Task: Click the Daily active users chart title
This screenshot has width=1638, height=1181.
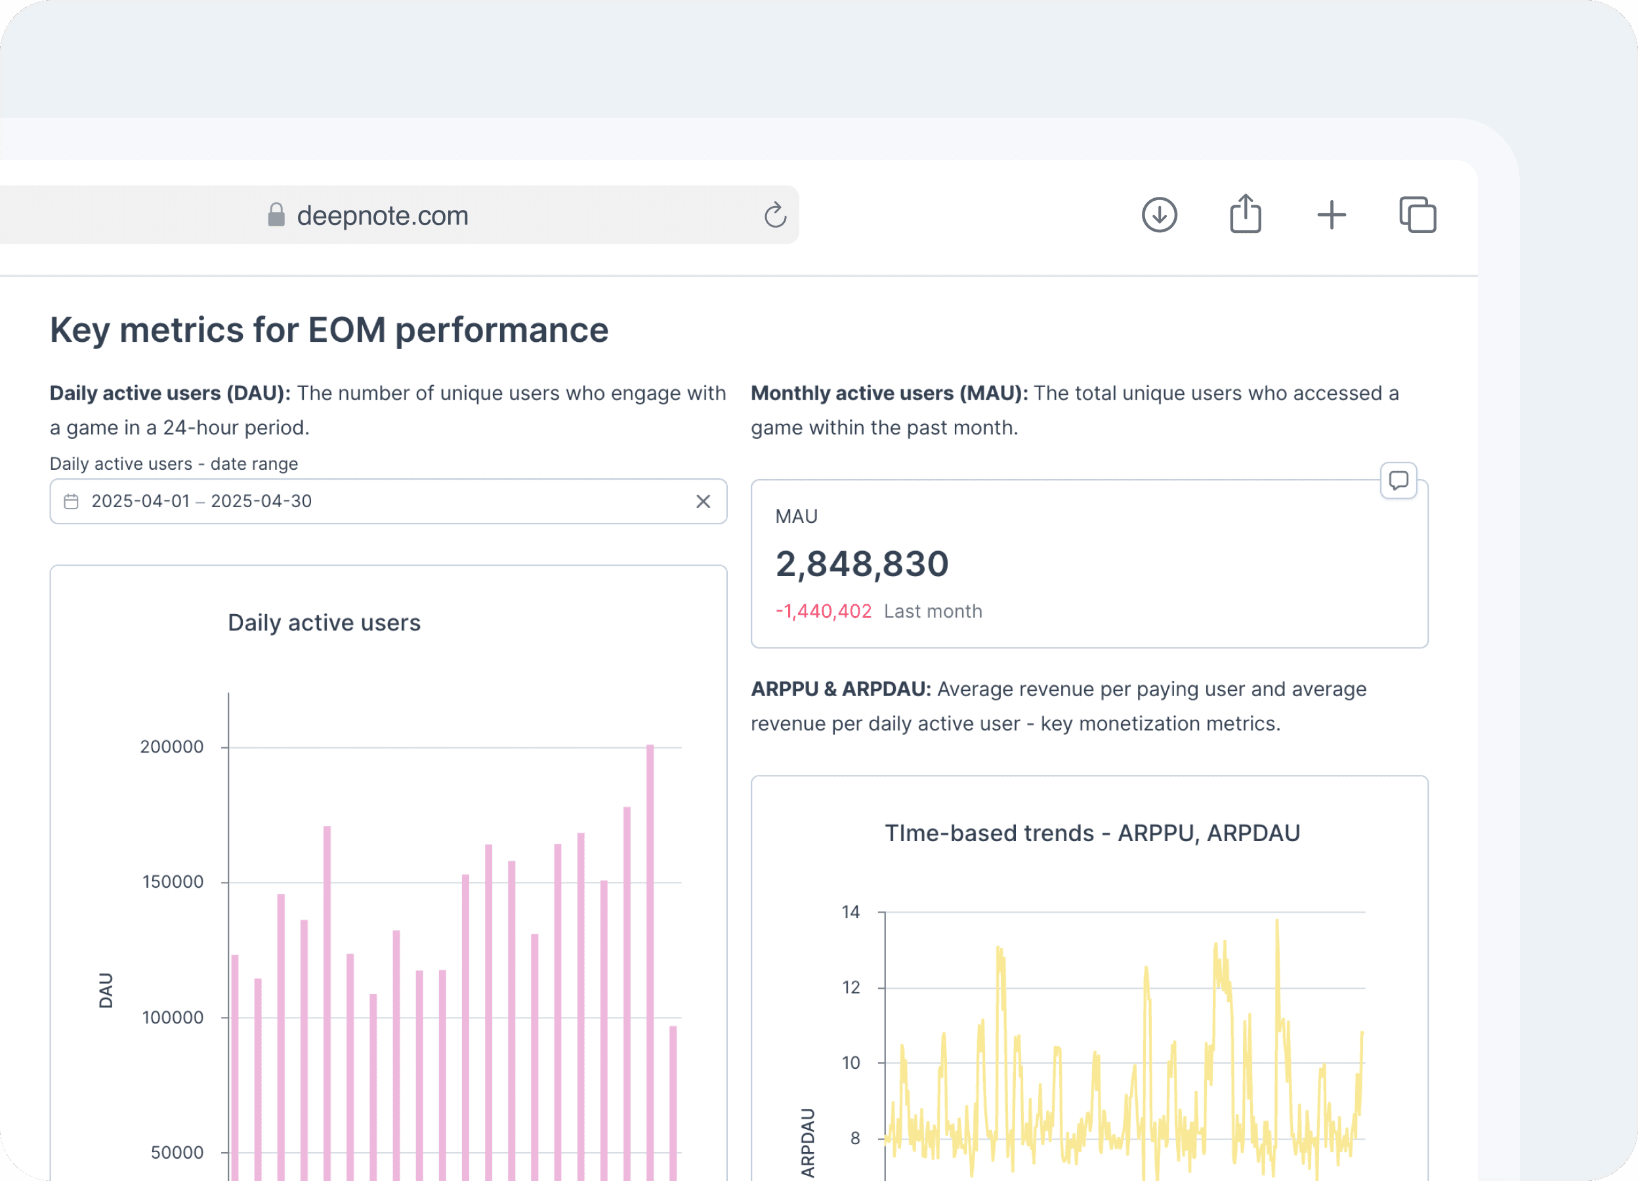Action: pos(324,623)
